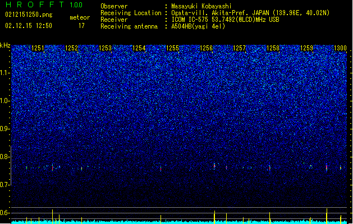Select antenna text A504HB(yagi 4el)

pos(198,26)
